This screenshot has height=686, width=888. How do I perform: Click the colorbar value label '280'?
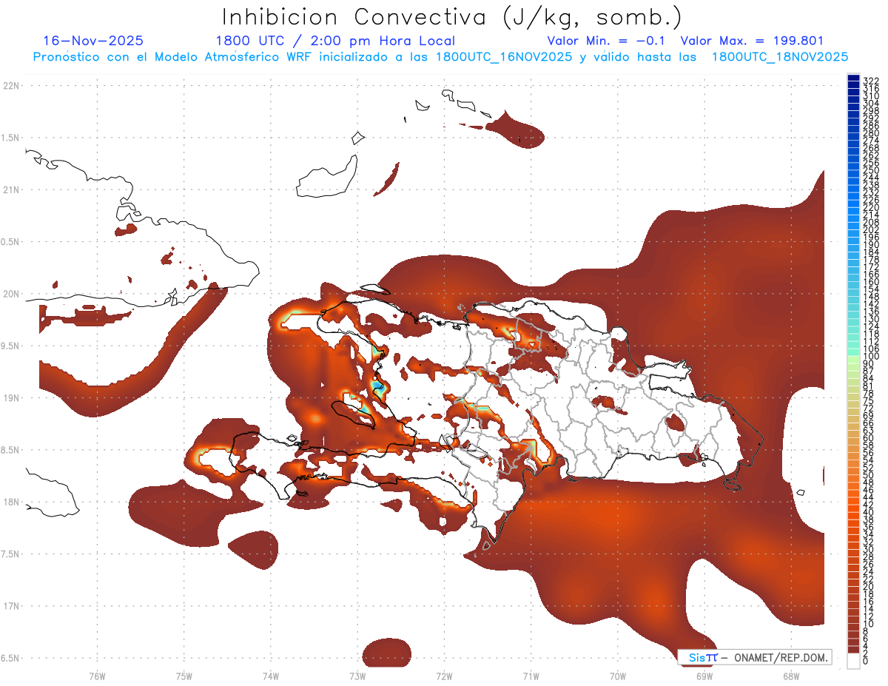871,133
